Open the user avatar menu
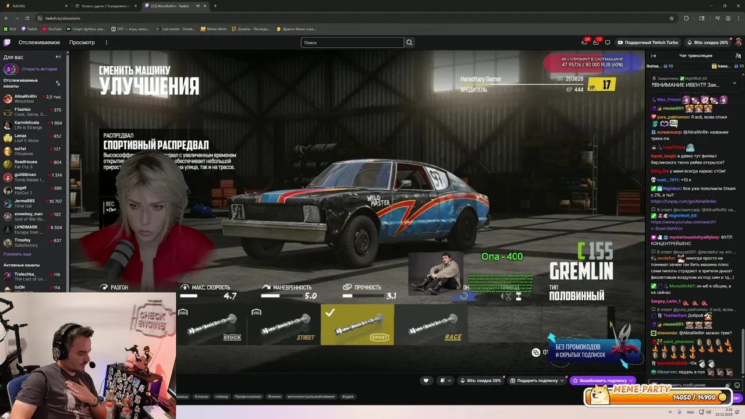This screenshot has height=419, width=745. click(x=738, y=42)
